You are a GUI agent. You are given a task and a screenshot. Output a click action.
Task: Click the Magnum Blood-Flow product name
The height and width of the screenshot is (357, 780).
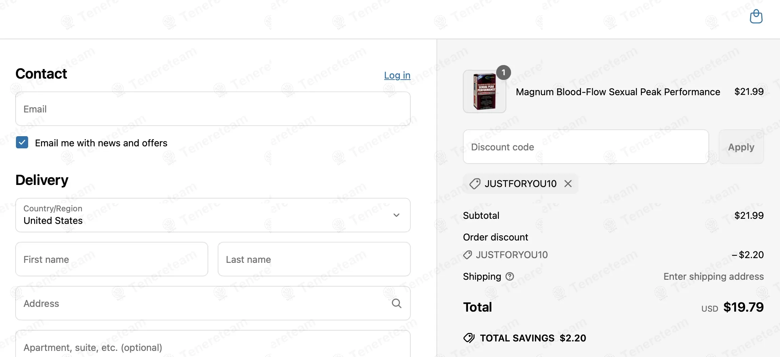pos(618,92)
